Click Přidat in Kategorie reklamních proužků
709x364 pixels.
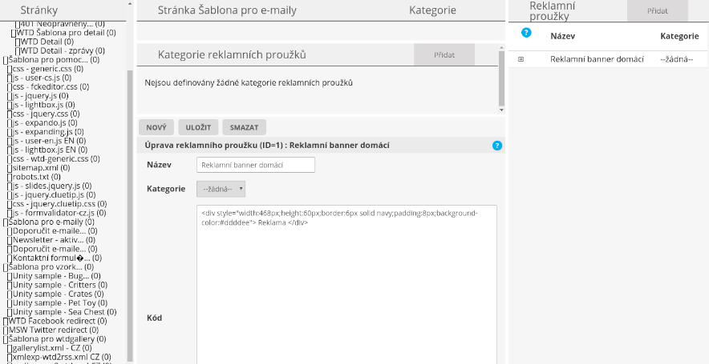(x=444, y=54)
